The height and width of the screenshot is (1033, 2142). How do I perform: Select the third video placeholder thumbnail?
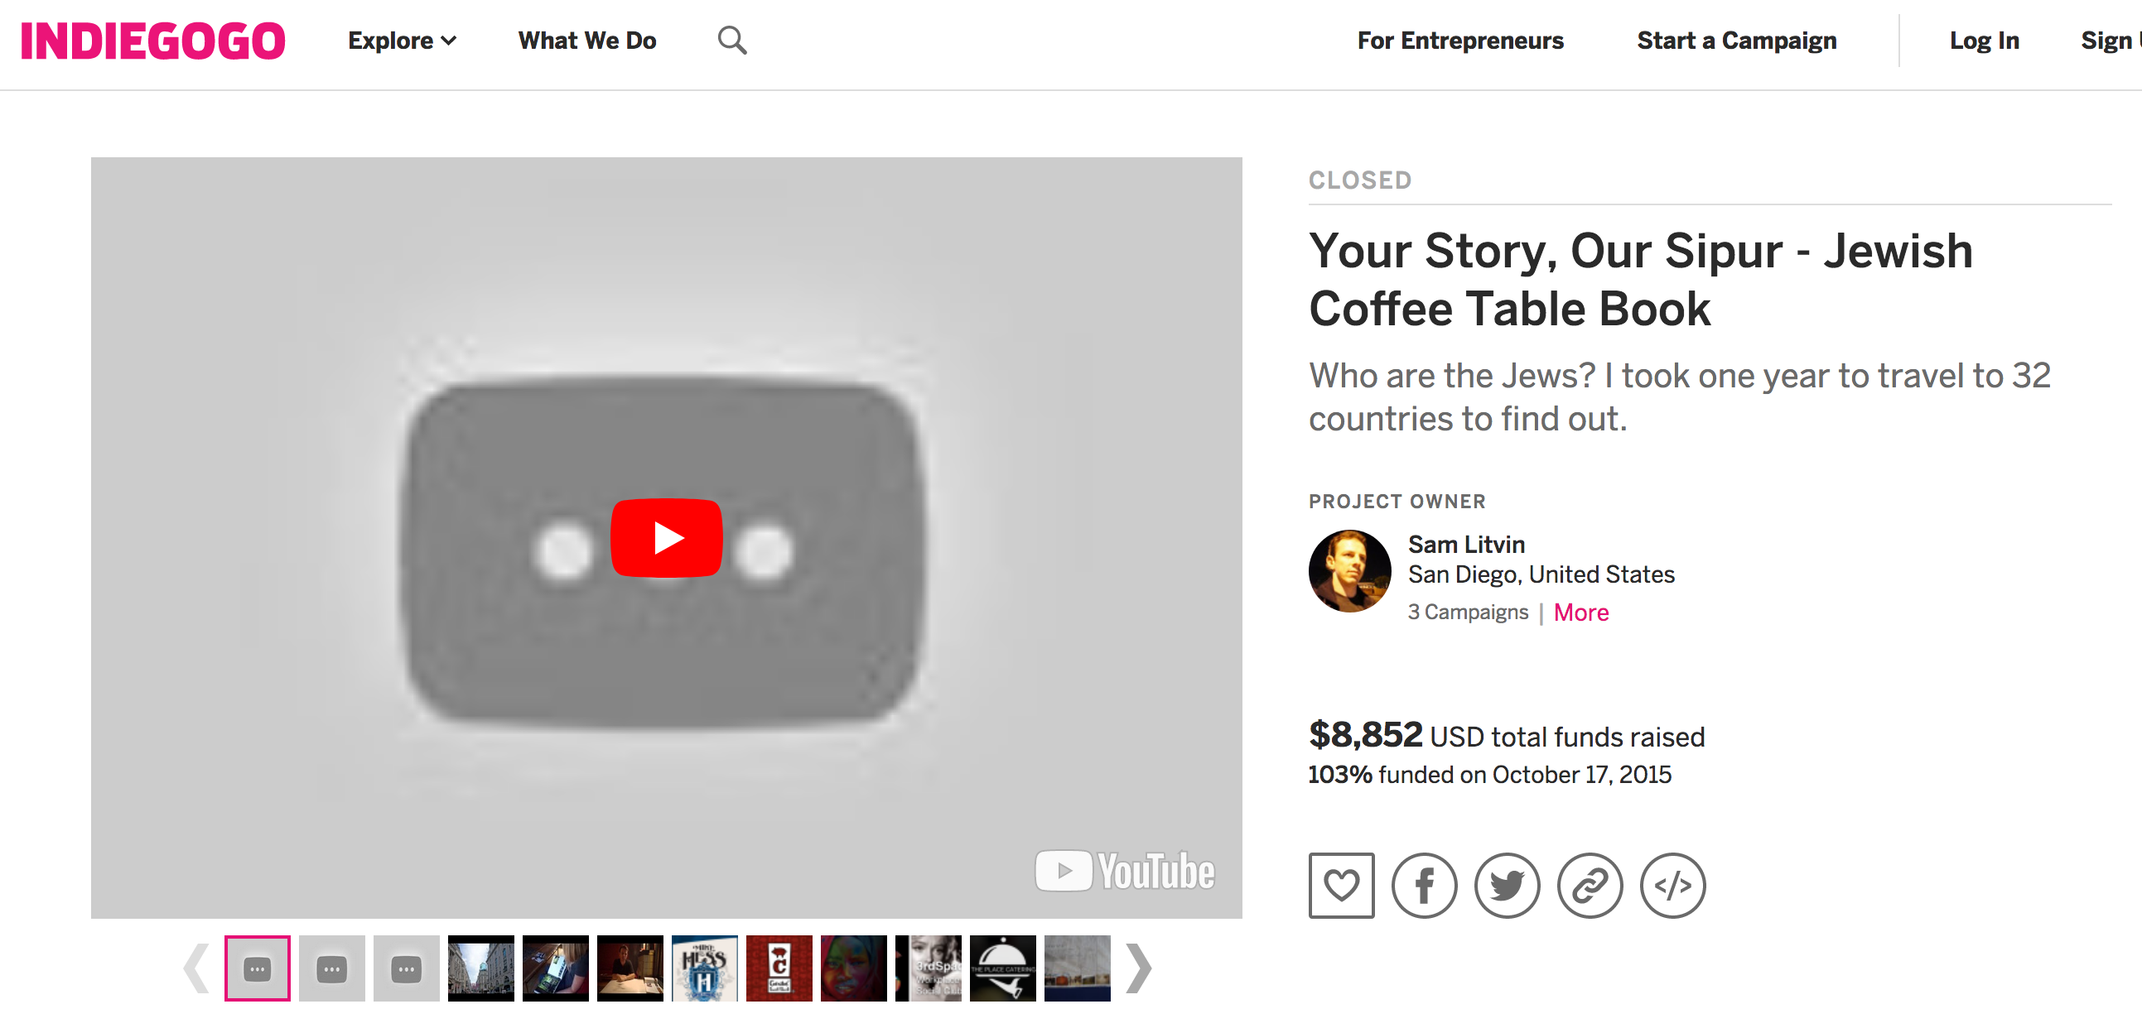click(406, 968)
